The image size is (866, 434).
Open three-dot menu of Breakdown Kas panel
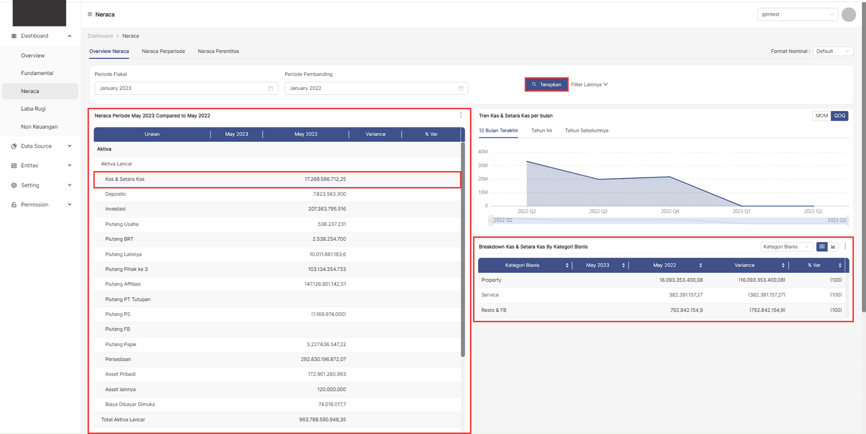coord(845,246)
